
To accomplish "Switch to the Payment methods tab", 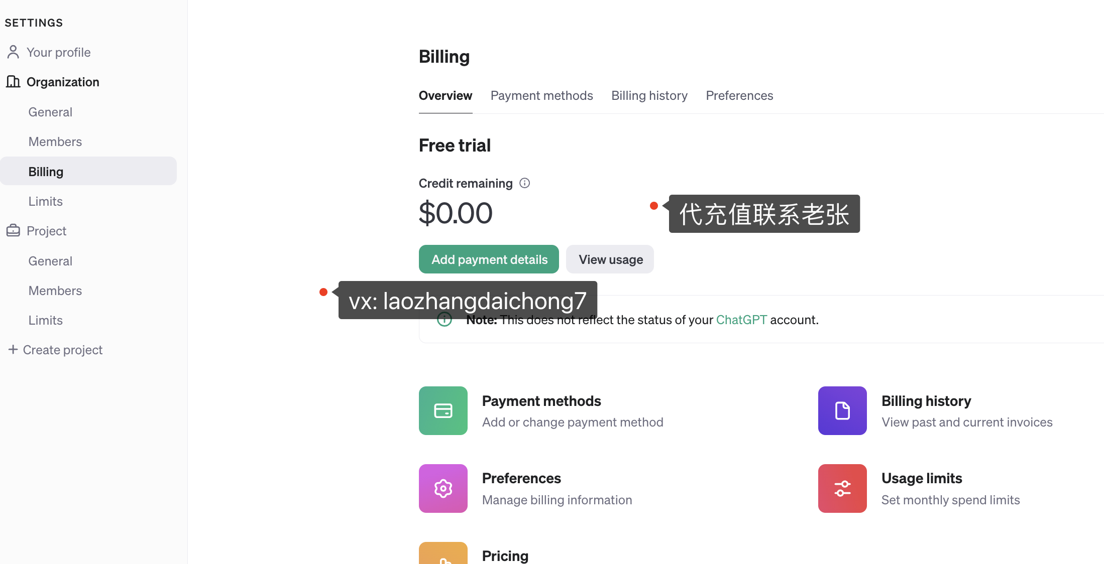I will (541, 95).
